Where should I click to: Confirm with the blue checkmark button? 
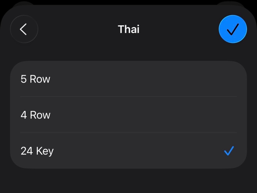pos(233,29)
